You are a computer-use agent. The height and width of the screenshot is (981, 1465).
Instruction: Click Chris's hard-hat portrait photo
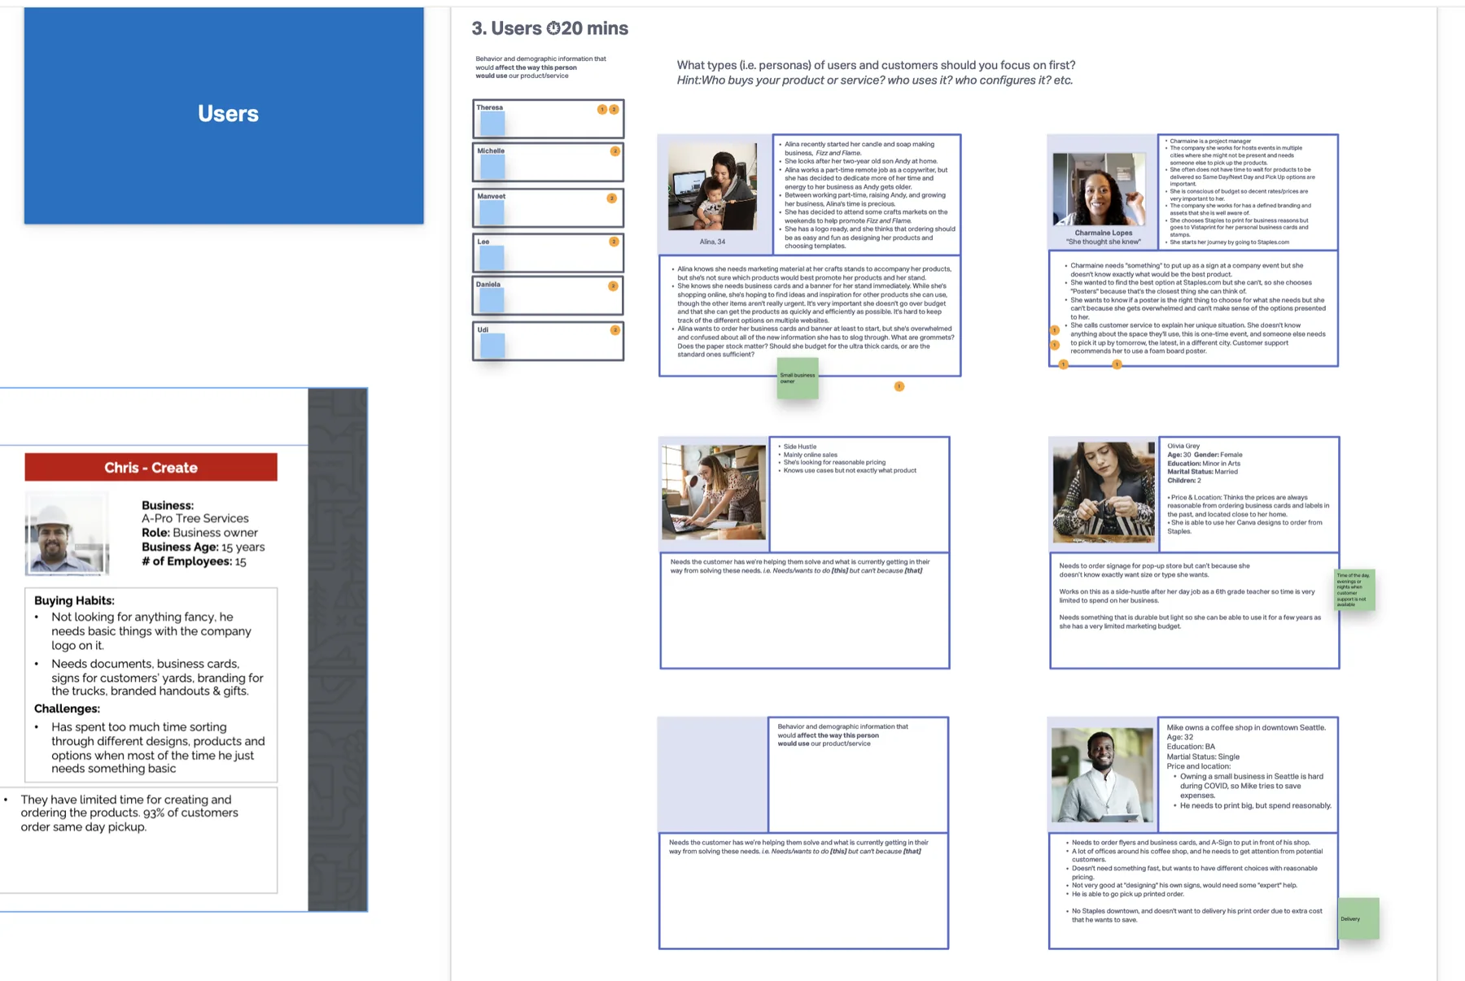coord(67,534)
